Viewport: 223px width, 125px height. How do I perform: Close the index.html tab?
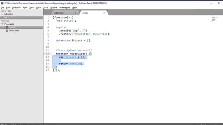click(x=76, y=13)
